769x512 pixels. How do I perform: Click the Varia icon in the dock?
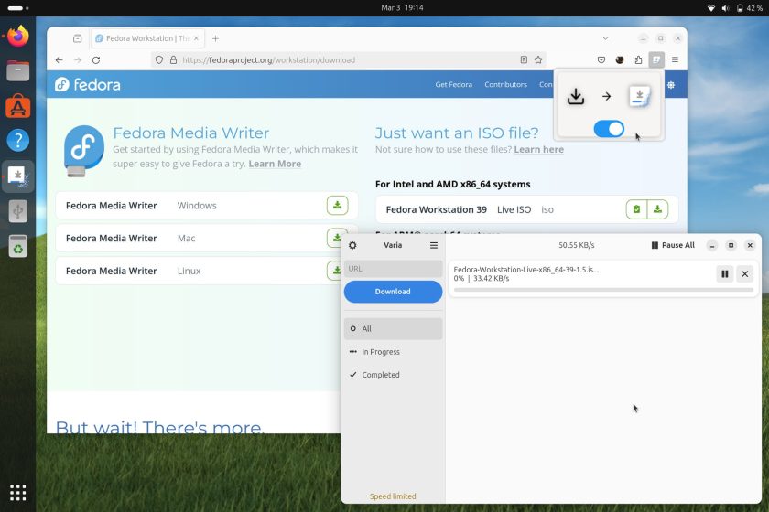18,176
